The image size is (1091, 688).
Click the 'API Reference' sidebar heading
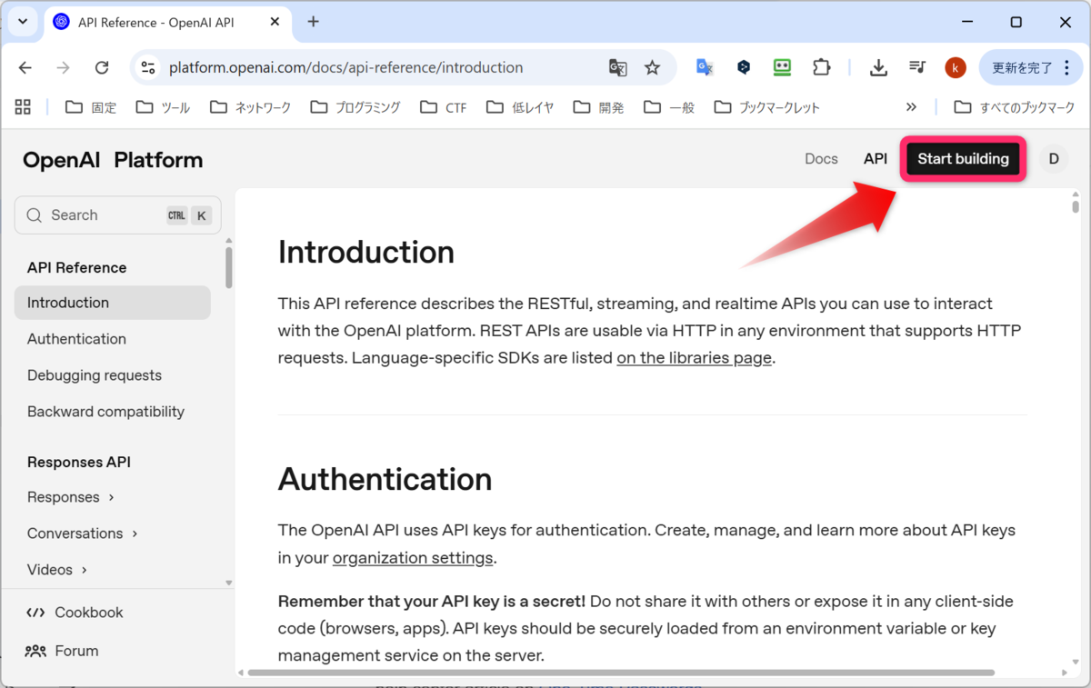tap(77, 268)
